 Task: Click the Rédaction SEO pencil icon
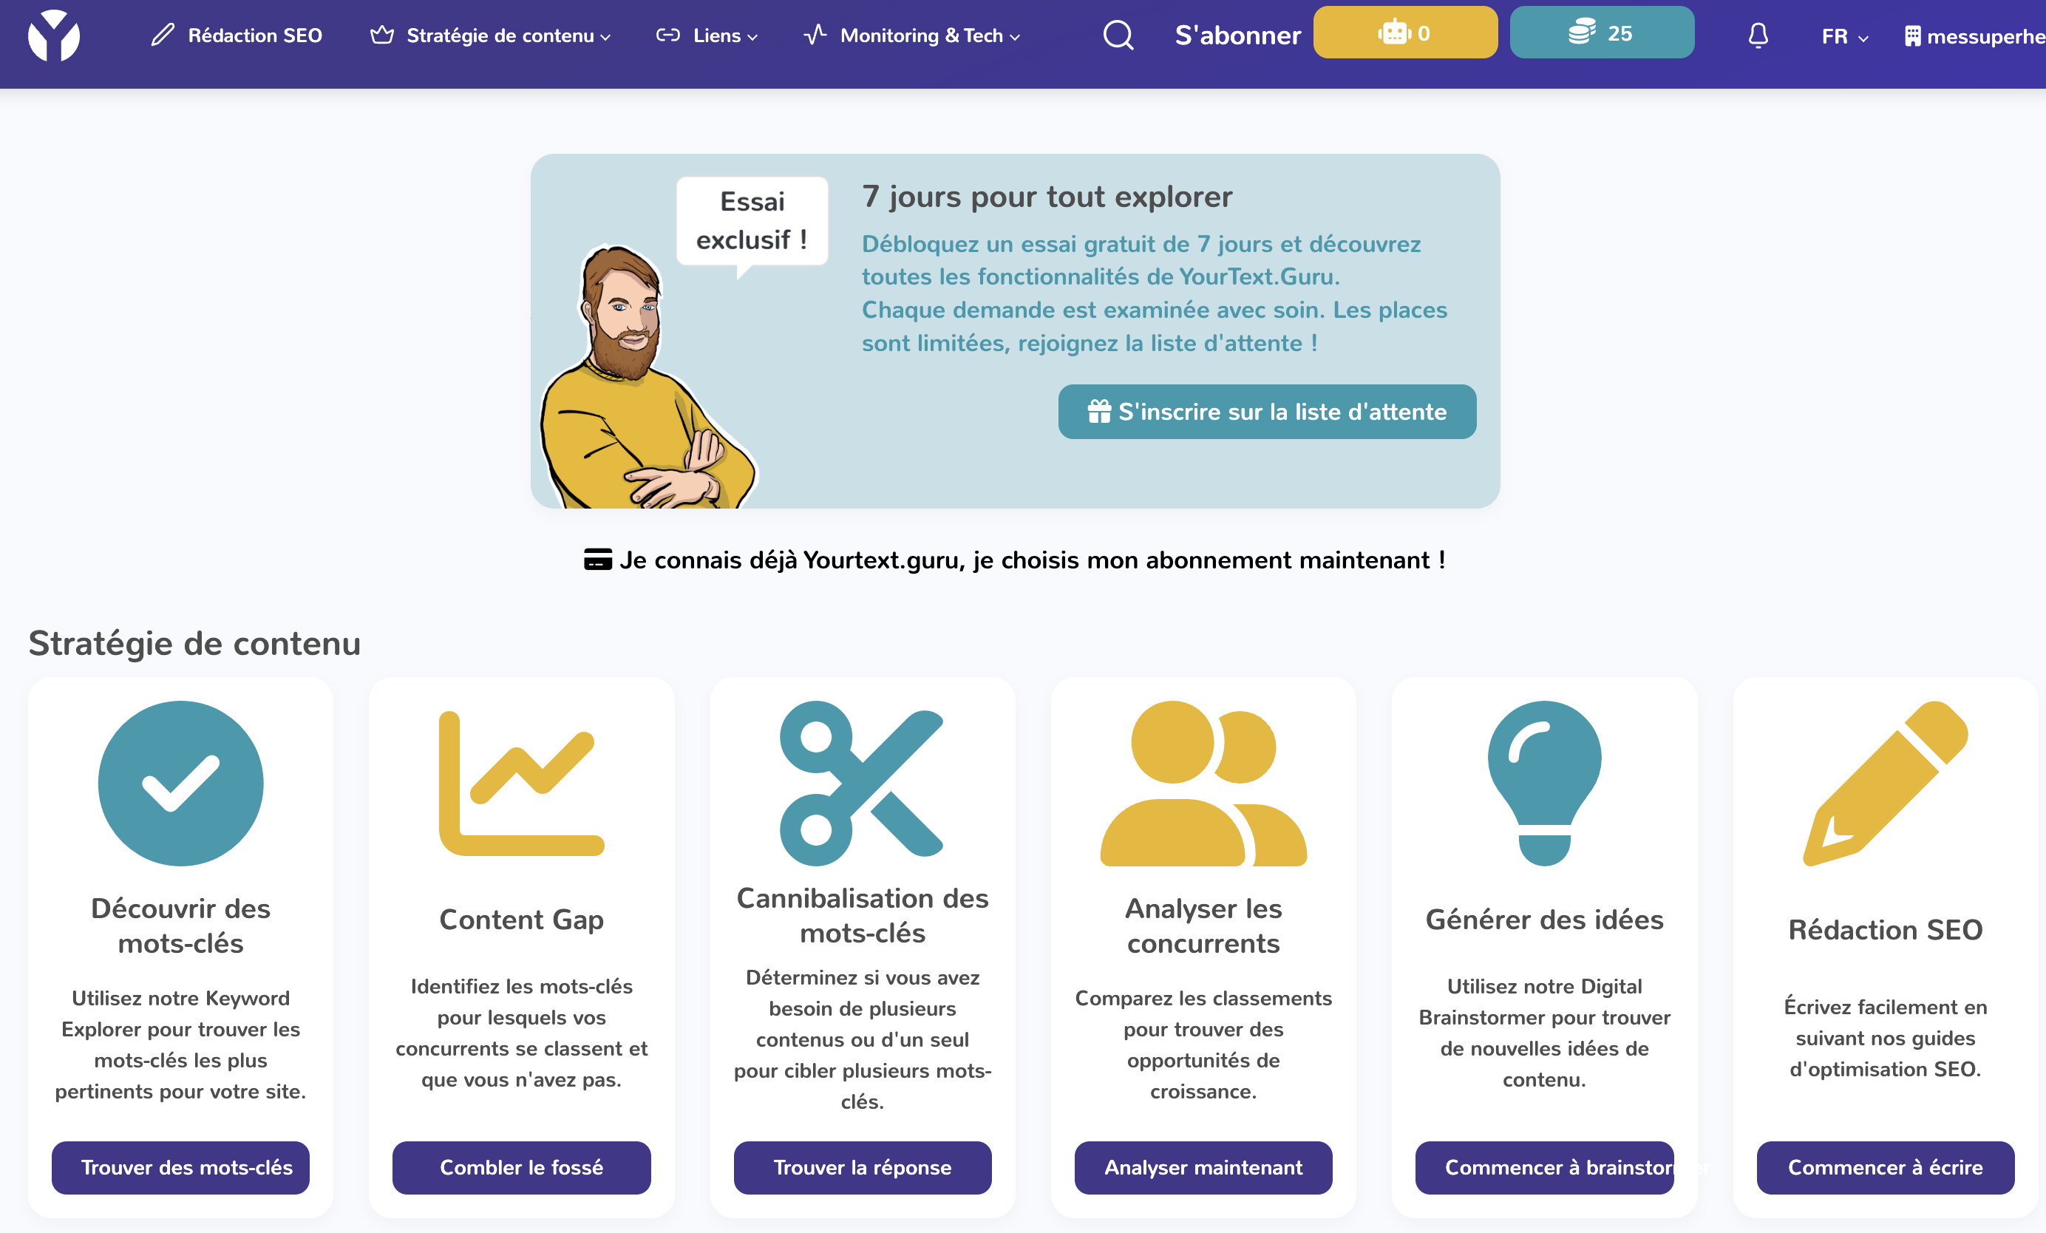click(x=163, y=32)
